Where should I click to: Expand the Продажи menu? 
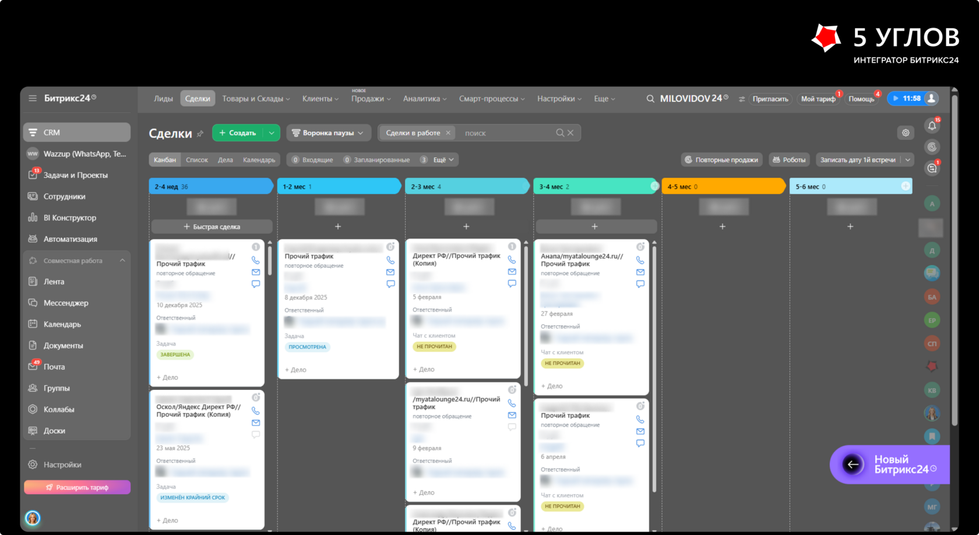(371, 98)
